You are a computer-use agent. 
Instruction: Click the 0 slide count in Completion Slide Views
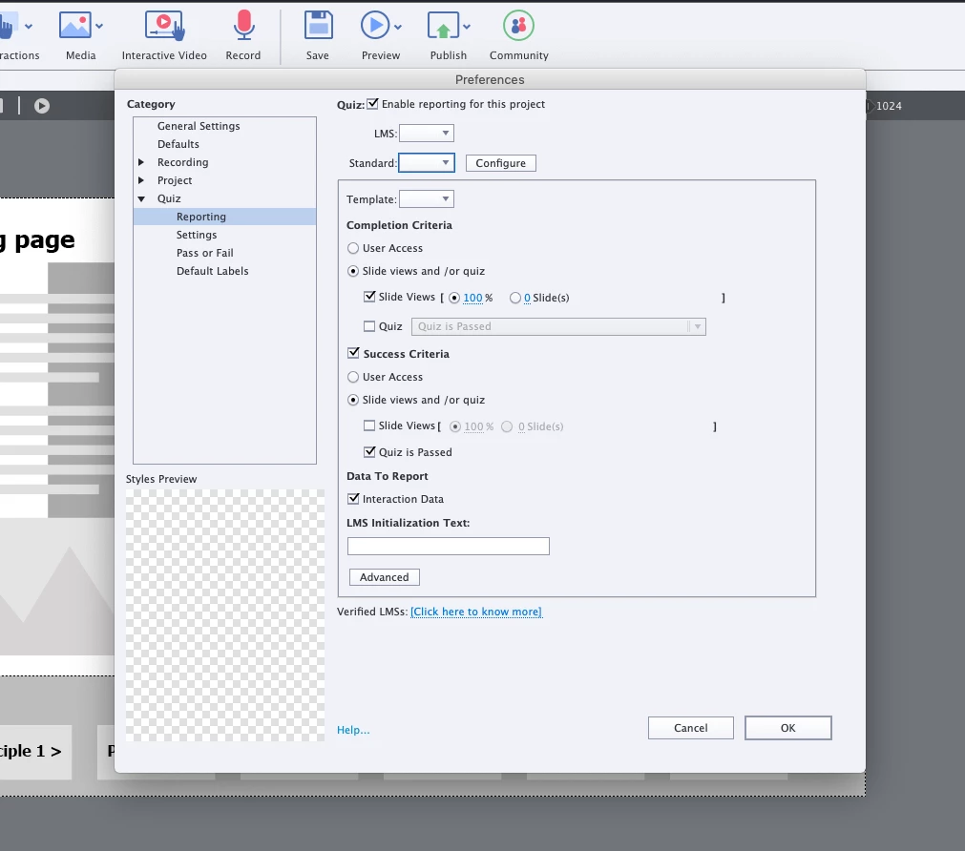pyautogui.click(x=527, y=298)
